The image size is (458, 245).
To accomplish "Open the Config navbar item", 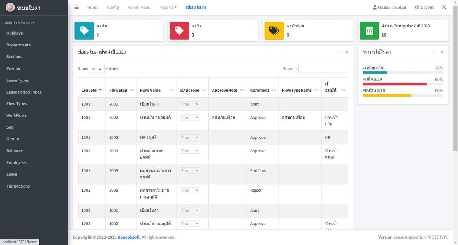I will tap(113, 7).
